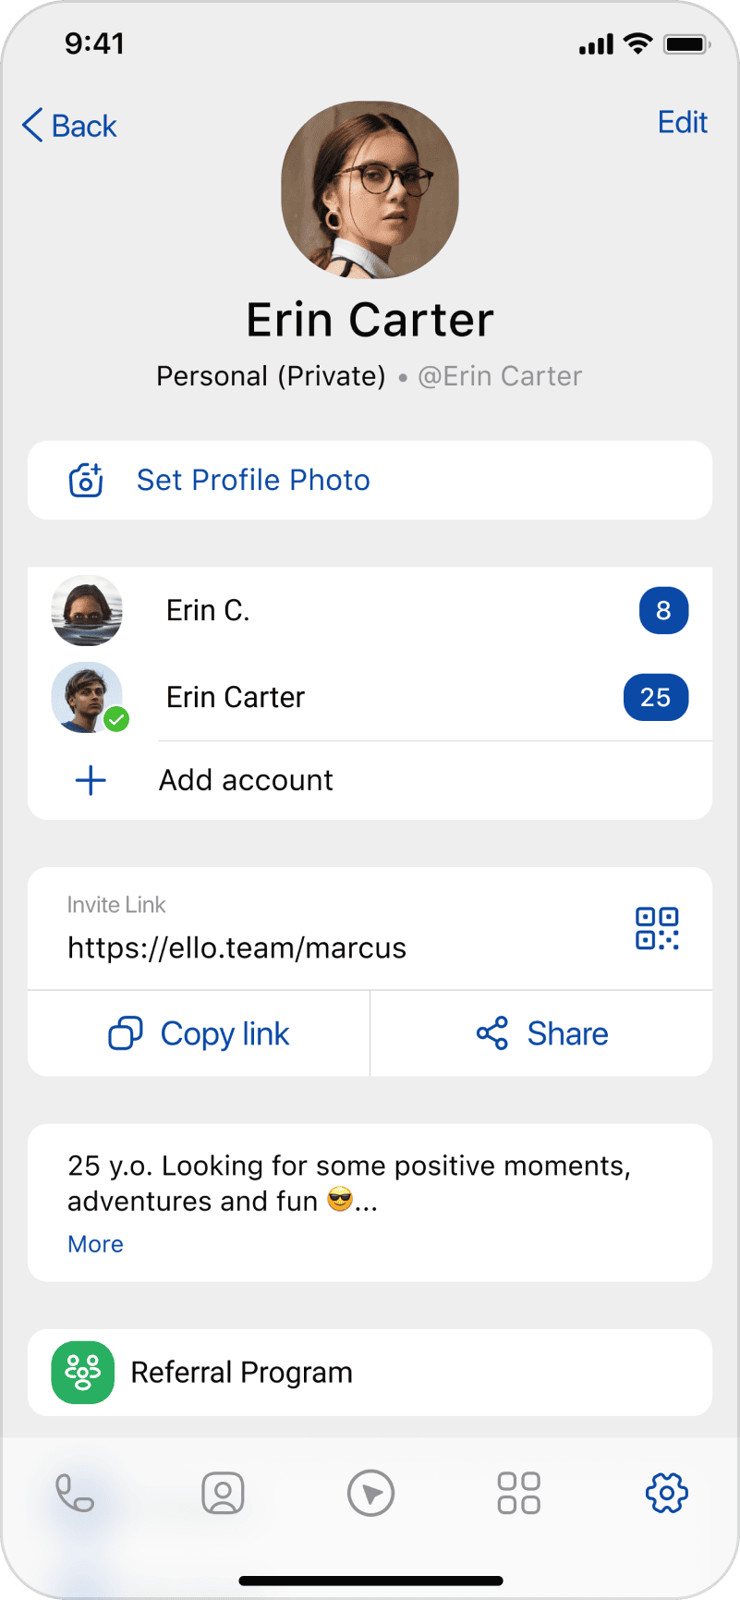Image resolution: width=740 pixels, height=1600 pixels.
Task: Tap the plus icon to add account
Action: [91, 780]
